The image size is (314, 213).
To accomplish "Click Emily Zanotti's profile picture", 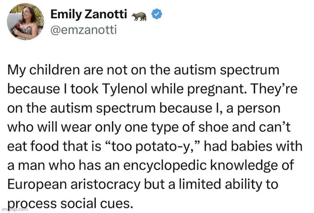I will [26, 22].
